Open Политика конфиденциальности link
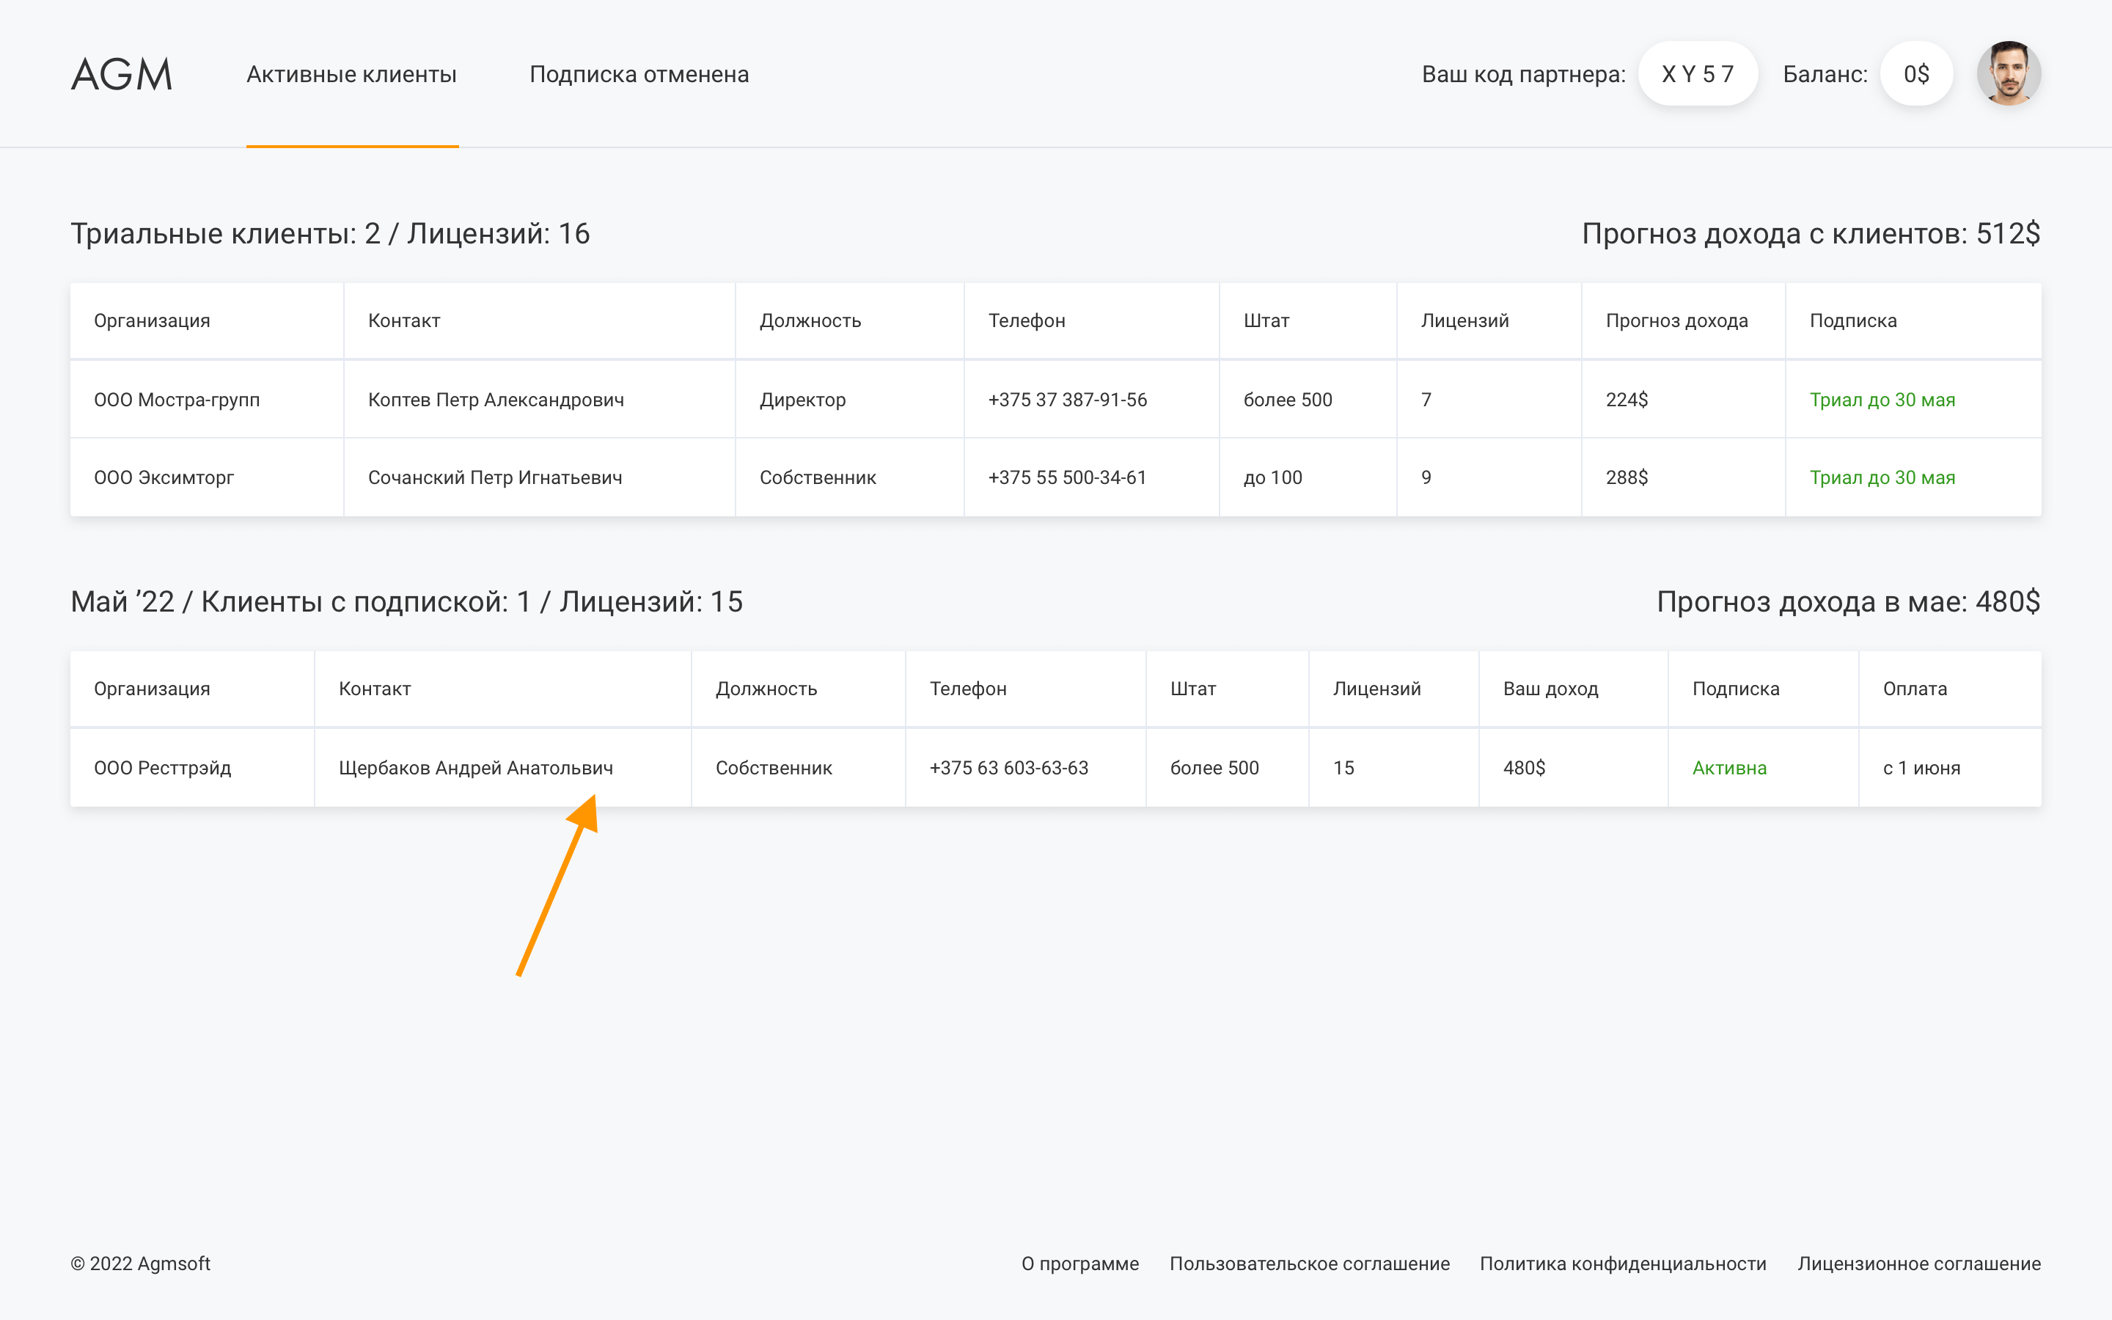Image resolution: width=2112 pixels, height=1320 pixels. point(1622,1264)
